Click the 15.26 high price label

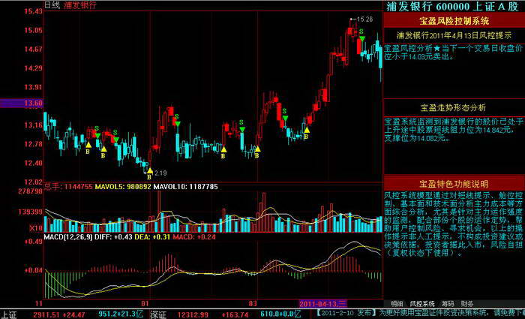[364, 19]
